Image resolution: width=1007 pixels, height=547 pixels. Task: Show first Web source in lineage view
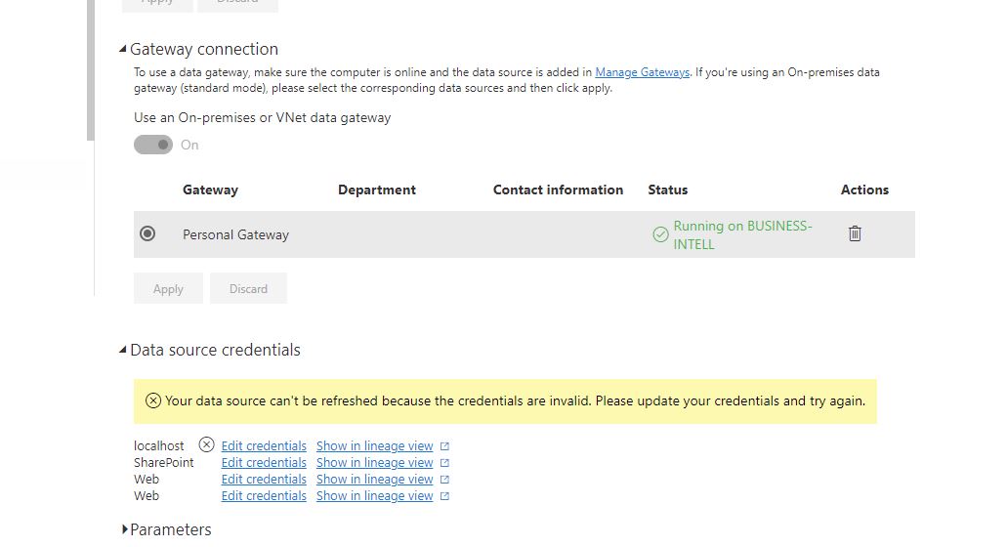pos(374,480)
